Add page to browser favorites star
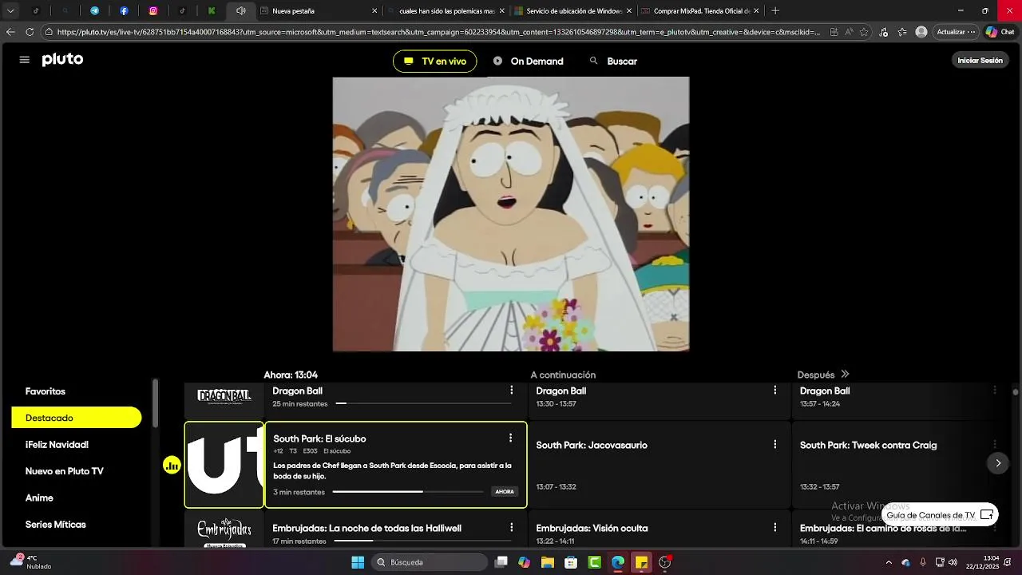Viewport: 1022px width, 575px height. pos(864,32)
